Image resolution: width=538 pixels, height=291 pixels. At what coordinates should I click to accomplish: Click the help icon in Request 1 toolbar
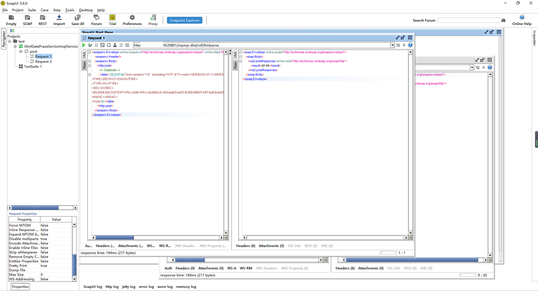coord(410,45)
